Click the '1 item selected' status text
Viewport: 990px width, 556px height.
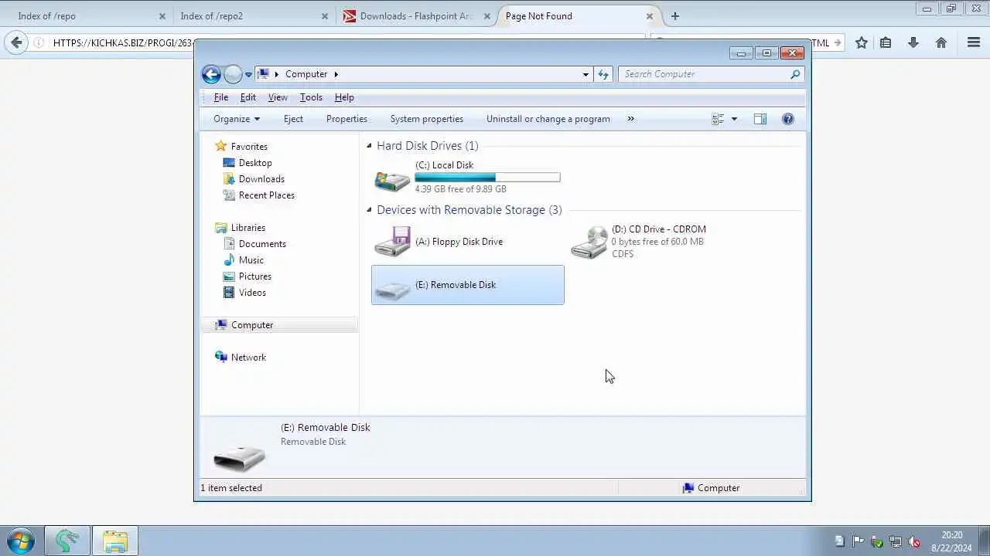(x=231, y=488)
